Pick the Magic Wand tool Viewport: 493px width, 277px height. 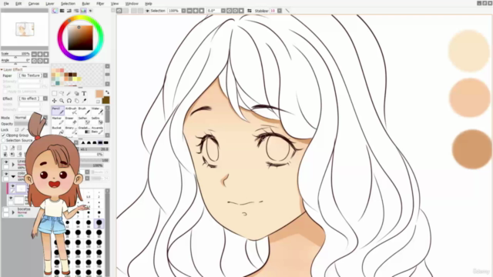(x=69, y=93)
